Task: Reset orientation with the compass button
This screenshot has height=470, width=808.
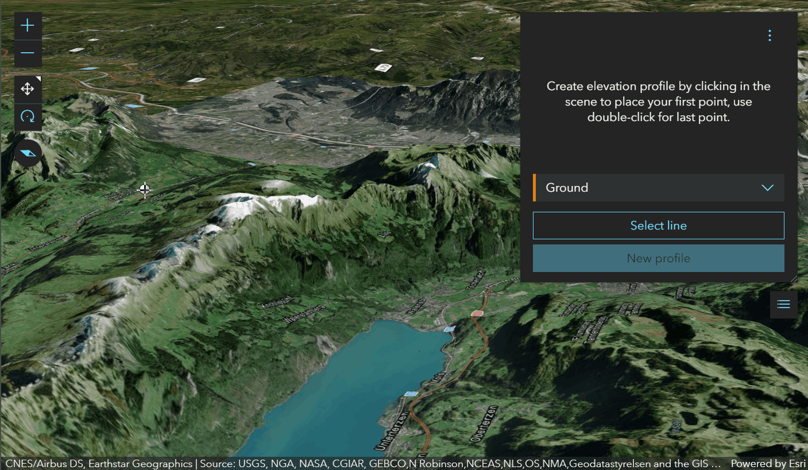Action: [28, 153]
